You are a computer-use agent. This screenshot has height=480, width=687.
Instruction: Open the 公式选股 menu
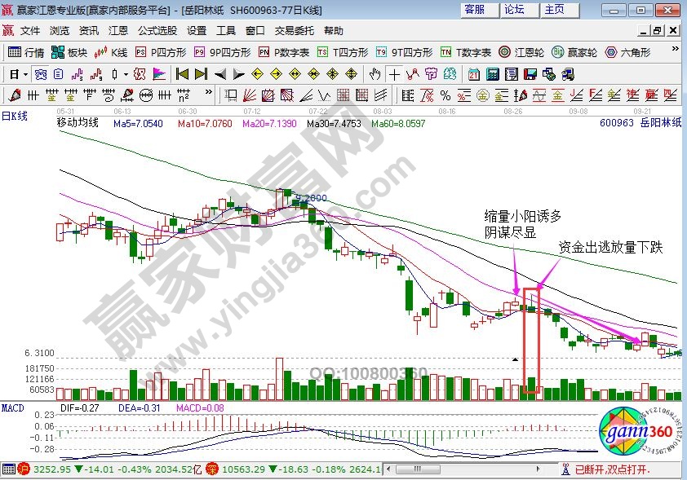[x=157, y=31]
